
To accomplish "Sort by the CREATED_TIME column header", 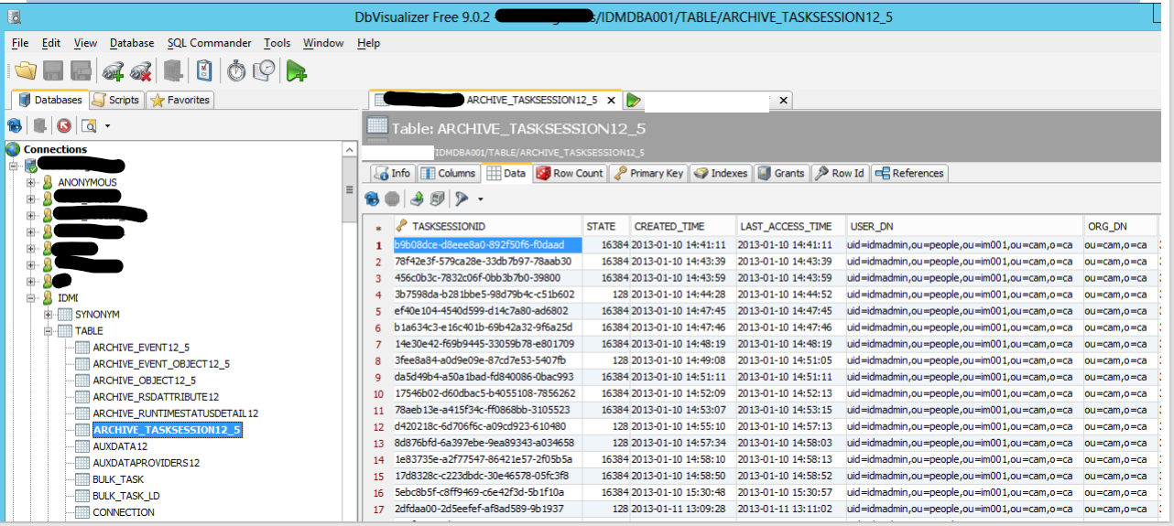I will click(669, 226).
